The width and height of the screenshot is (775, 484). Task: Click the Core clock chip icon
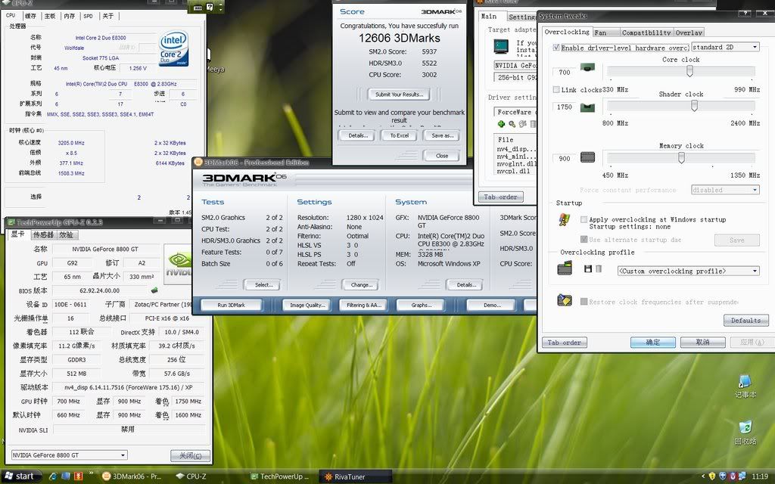coord(587,67)
